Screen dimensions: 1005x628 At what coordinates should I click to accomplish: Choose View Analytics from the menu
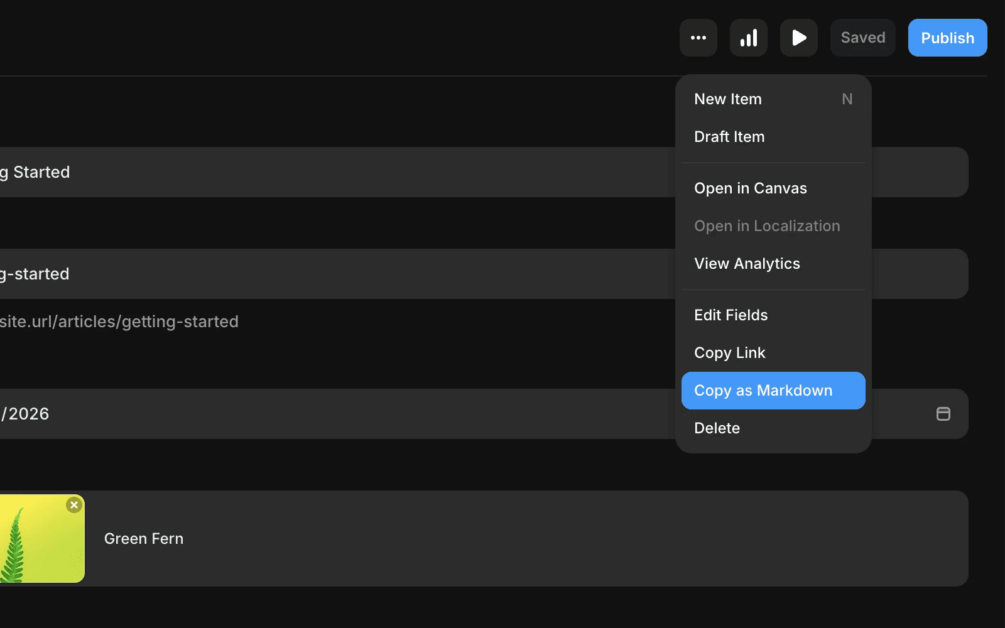pyautogui.click(x=747, y=263)
